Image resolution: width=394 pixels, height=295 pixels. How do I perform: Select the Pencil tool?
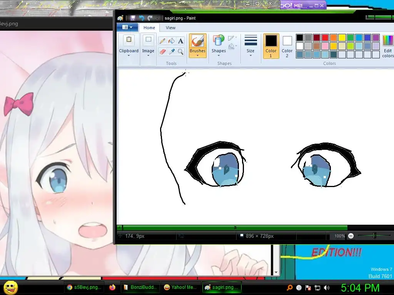pyautogui.click(x=162, y=41)
